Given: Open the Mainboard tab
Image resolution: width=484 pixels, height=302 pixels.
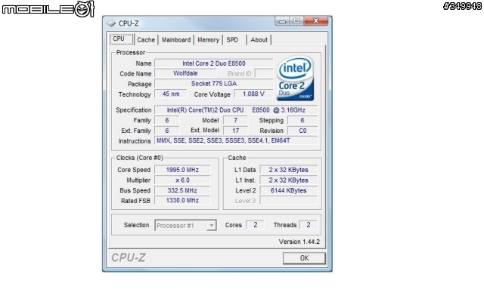Looking at the screenshot, I should (176, 40).
